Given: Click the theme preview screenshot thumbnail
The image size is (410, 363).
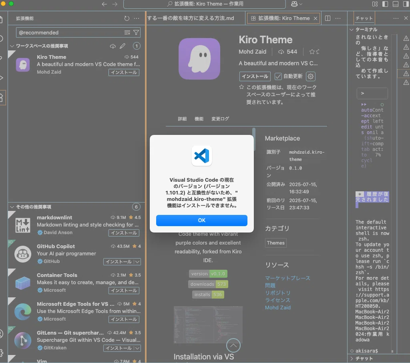Looking at the screenshot, I should tap(208, 325).
